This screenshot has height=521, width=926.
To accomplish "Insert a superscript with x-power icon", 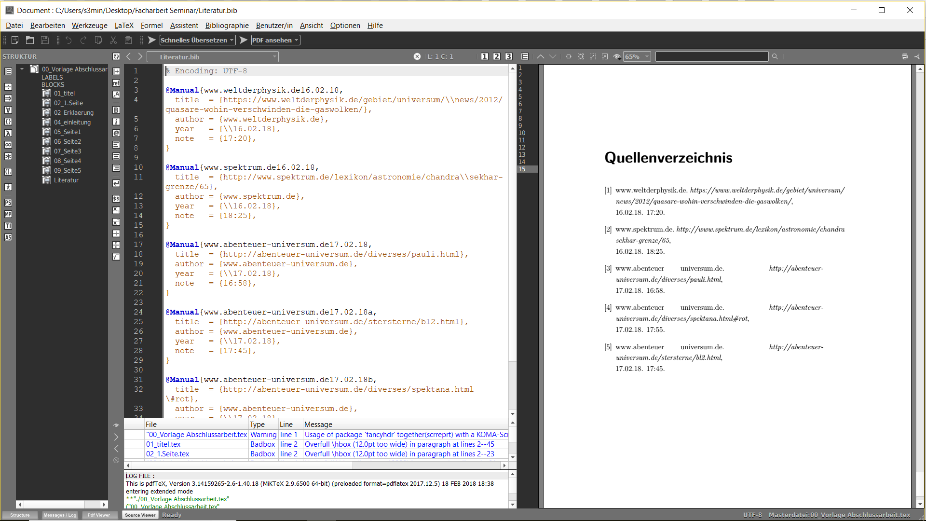I will click(116, 222).
